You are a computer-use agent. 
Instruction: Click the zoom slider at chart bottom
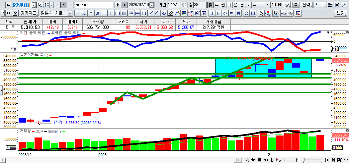click(x=312, y=160)
